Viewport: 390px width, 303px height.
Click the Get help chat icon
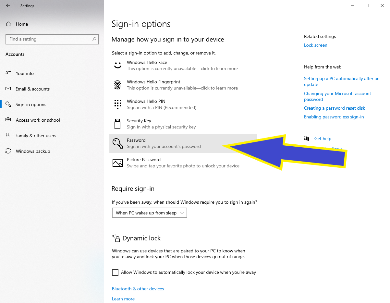(x=307, y=139)
